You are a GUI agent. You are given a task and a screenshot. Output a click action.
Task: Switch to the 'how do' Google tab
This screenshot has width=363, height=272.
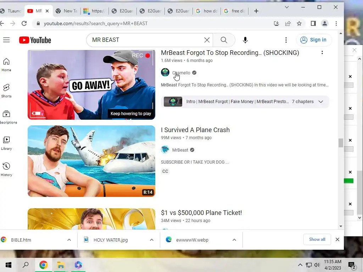pos(207,11)
